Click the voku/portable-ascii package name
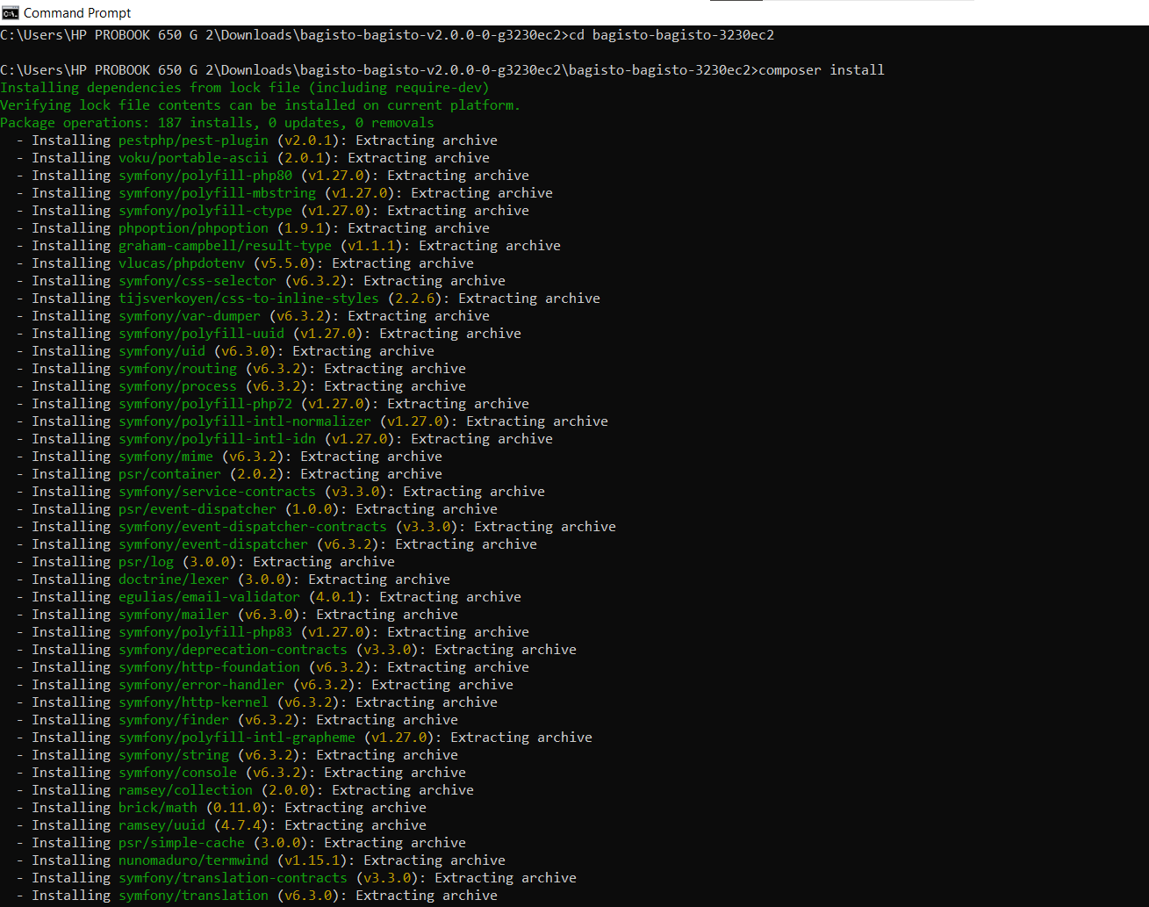The image size is (1149, 907). point(193,158)
